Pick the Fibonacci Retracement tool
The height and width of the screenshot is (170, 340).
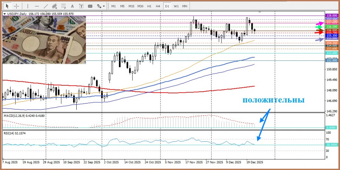tap(63, 6)
